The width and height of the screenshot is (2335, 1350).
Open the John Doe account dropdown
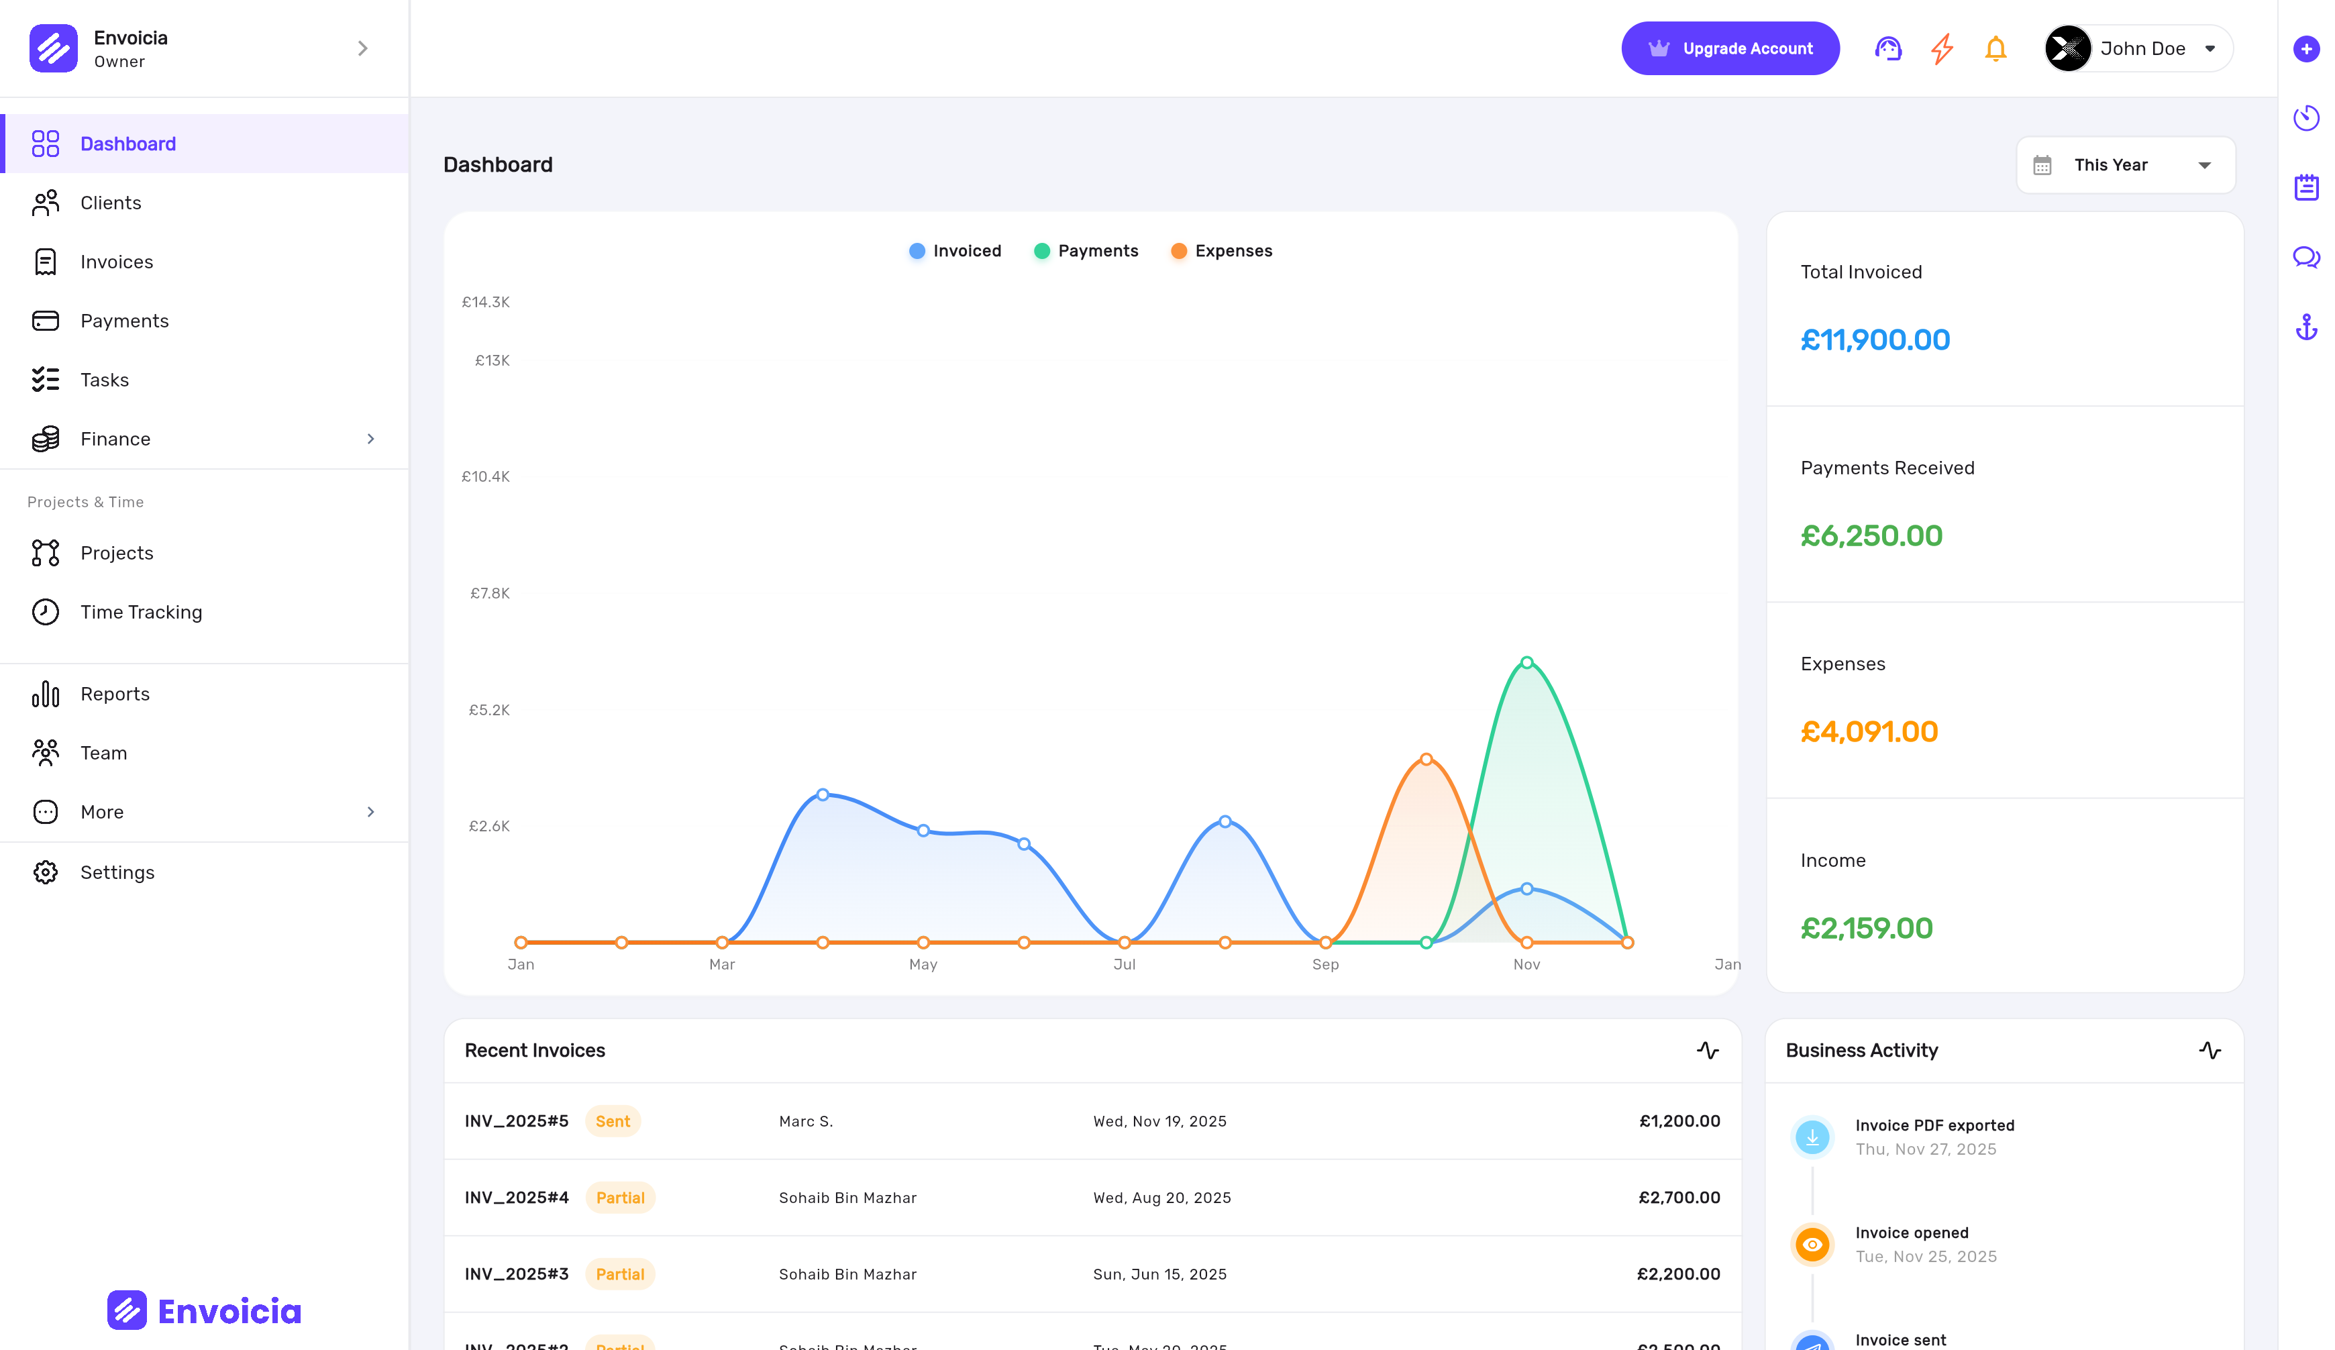coord(2136,48)
